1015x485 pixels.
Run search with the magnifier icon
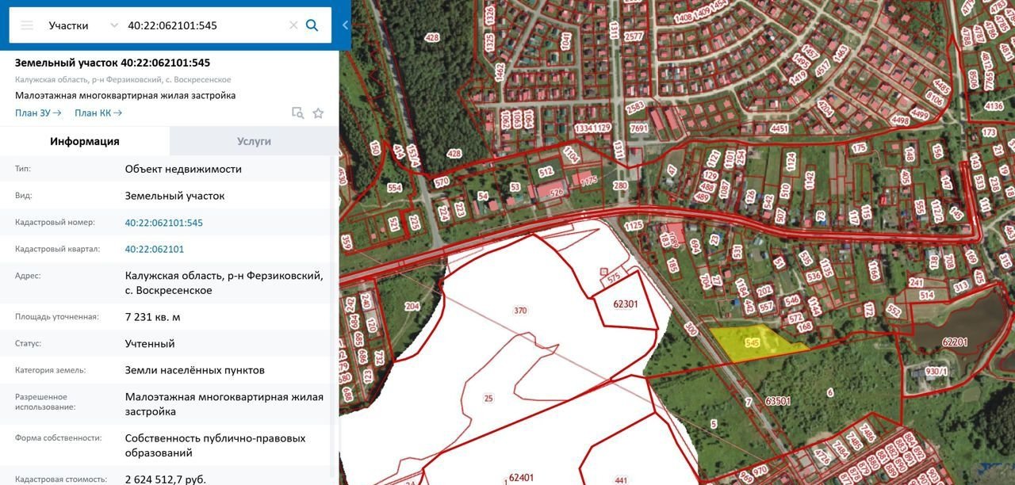click(x=312, y=25)
